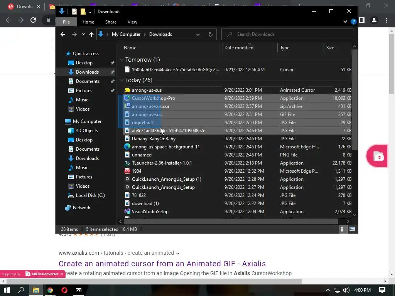
Task: Sort by the Name column header
Action: (x=130, y=47)
